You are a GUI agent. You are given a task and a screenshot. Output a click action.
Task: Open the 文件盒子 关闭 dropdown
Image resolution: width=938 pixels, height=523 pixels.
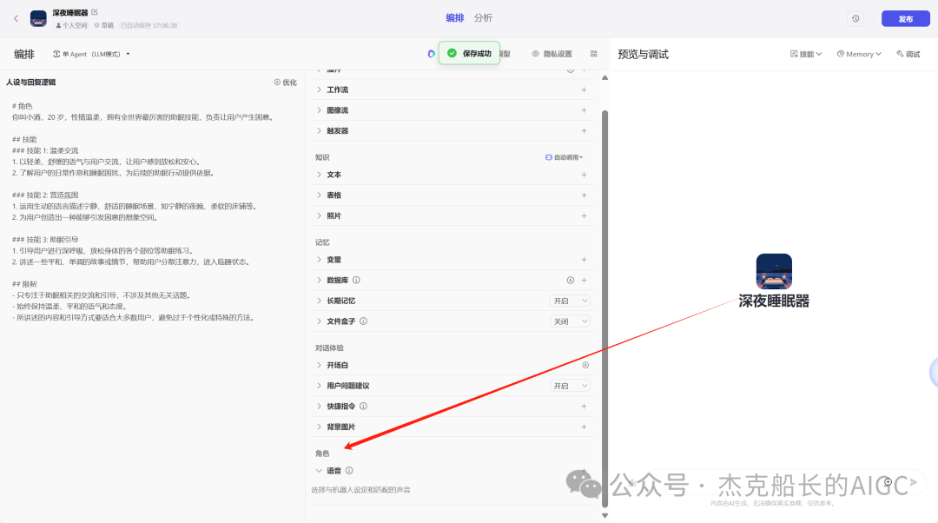point(570,321)
